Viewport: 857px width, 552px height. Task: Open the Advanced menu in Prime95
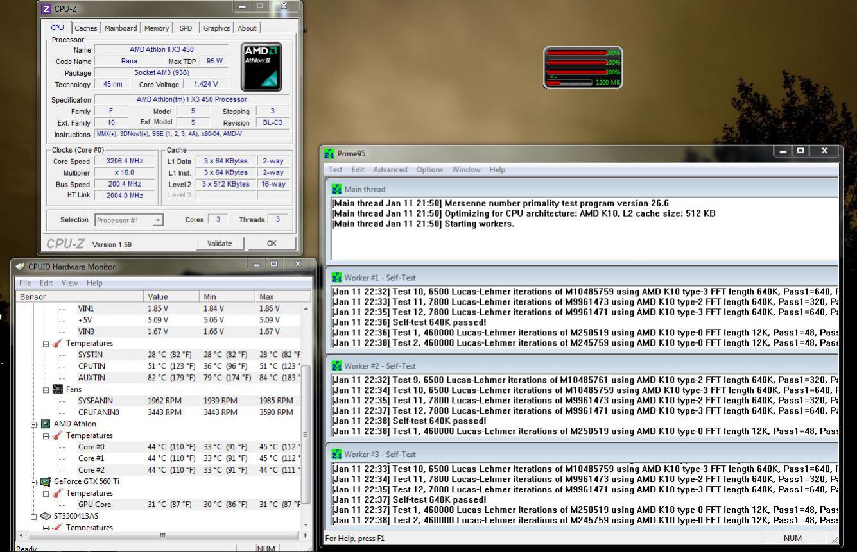point(390,170)
